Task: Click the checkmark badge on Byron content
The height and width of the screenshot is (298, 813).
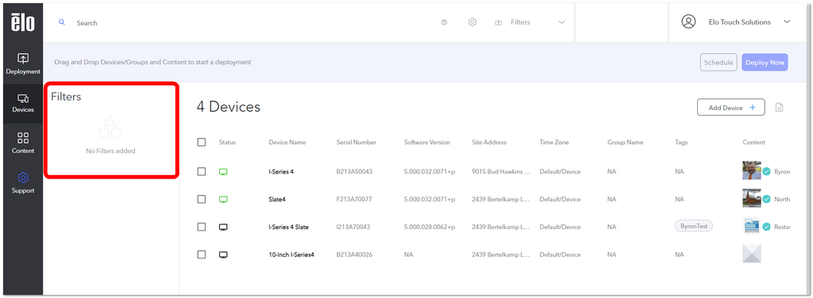Action: (767, 171)
